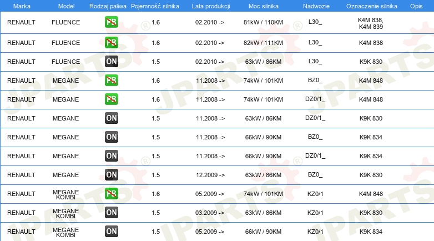Click K9K 830 engine code in Fluence row

point(371,62)
